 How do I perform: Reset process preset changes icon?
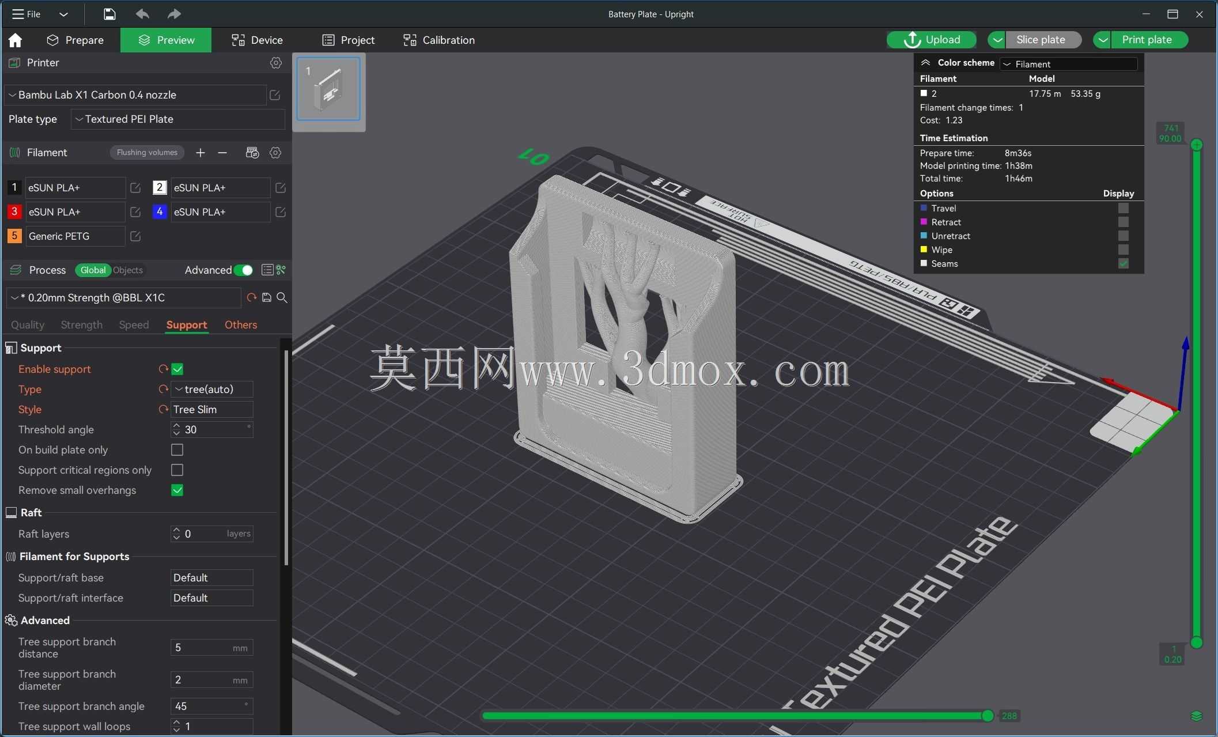(251, 298)
